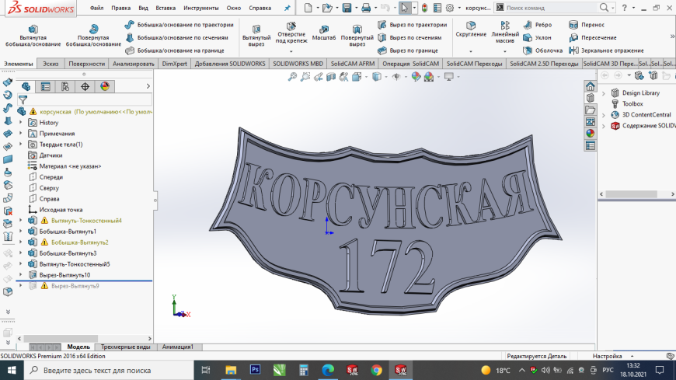This screenshot has width=676, height=380.
Task: Click the Вытянутый вырез tool
Action: point(256,36)
